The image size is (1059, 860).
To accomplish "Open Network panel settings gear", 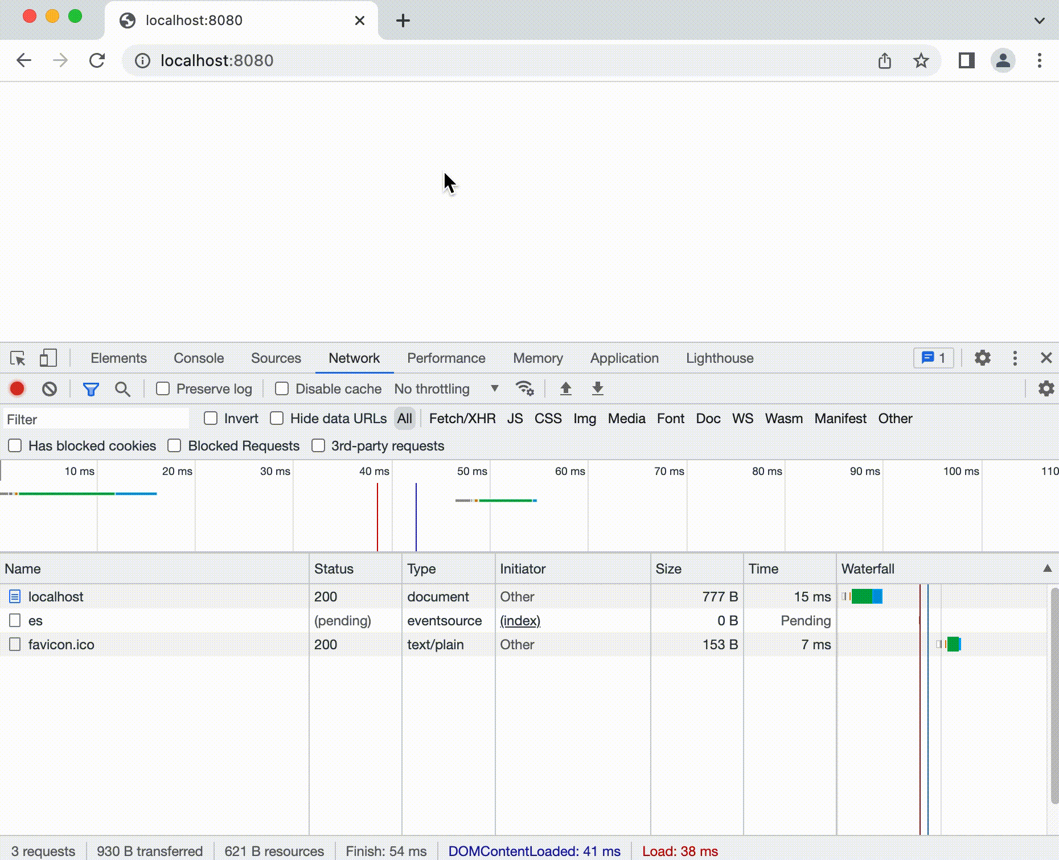I will point(1046,389).
